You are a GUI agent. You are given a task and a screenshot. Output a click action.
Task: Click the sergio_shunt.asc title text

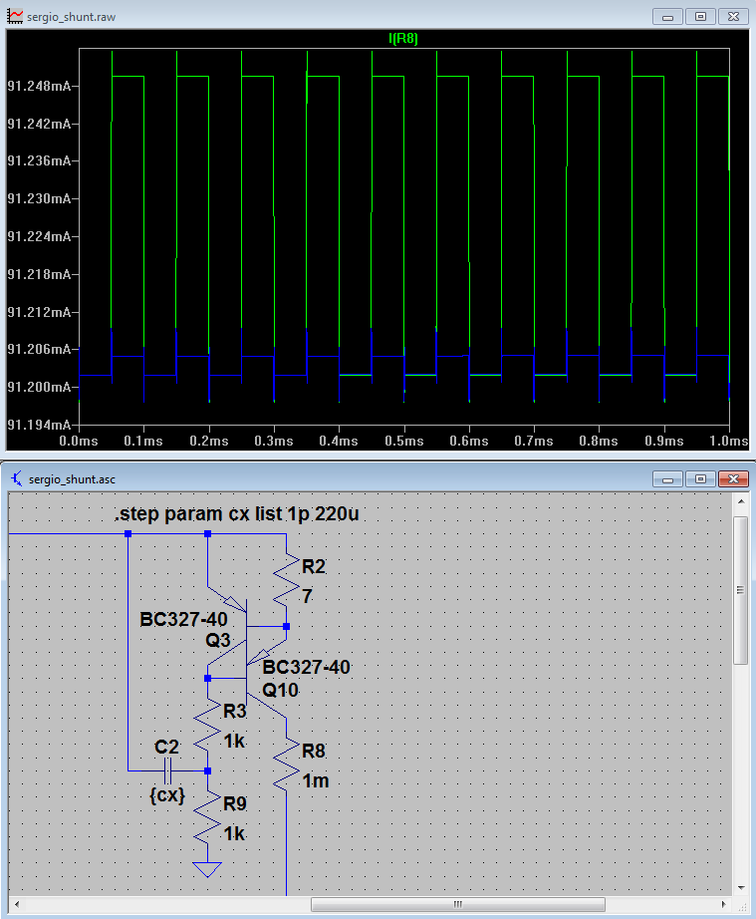pyautogui.click(x=72, y=479)
